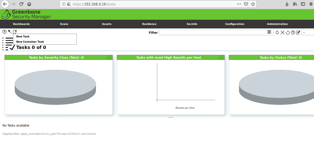Open the Assets menu
Screen dimensions: 314x146
coord(107,24)
